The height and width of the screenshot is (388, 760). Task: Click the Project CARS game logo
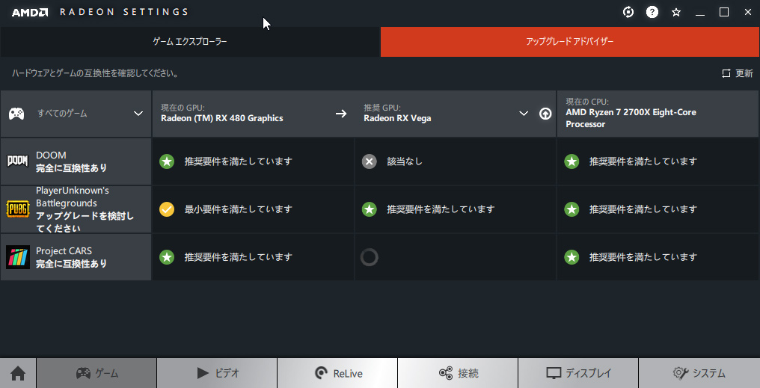(18, 256)
